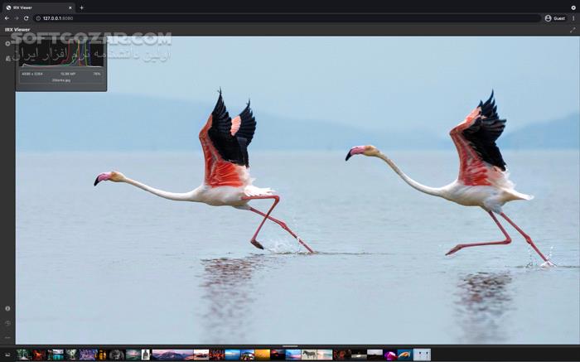Click the browser settings icon at top right
Image resolution: width=580 pixels, height=362 pixels.
(x=573, y=7)
